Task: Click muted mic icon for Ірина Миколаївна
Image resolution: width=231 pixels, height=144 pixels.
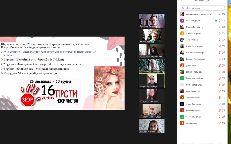Action: 219,78
